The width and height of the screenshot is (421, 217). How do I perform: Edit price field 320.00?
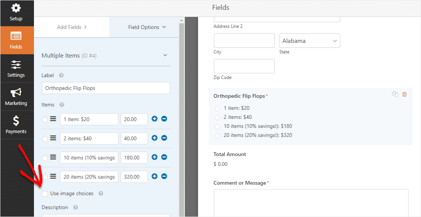134,177
